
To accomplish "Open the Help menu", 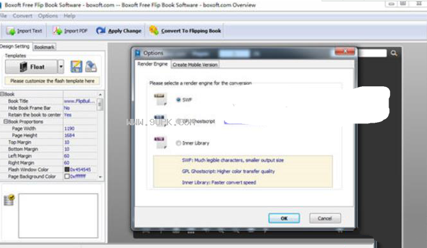I will [70, 16].
